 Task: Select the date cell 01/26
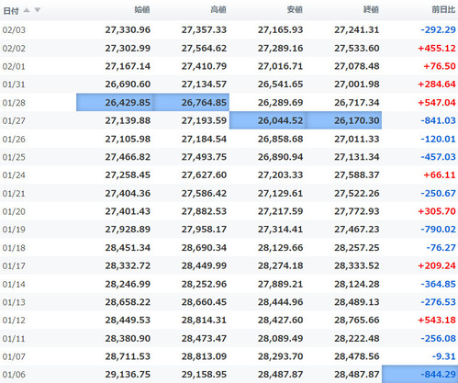coord(14,139)
